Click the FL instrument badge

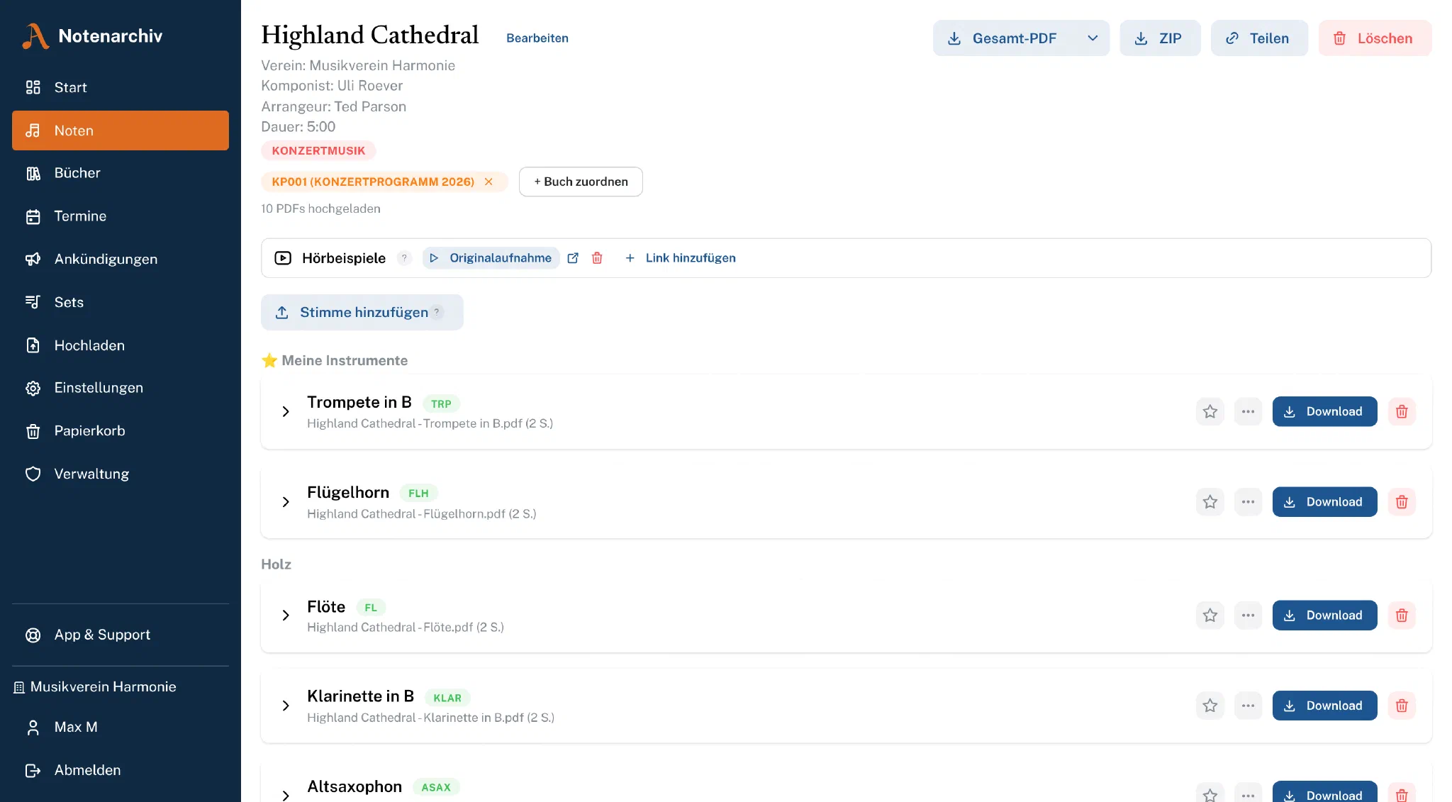371,608
